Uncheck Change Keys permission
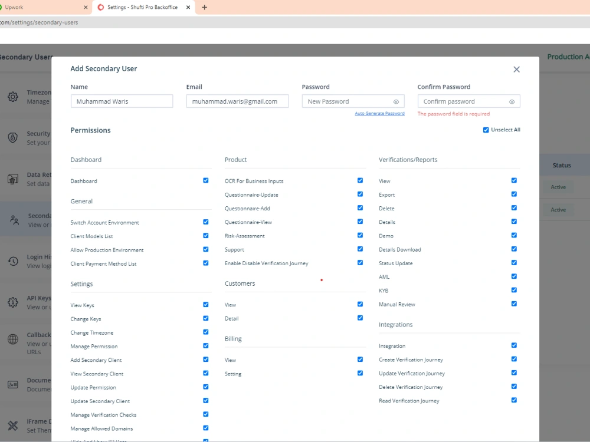The height and width of the screenshot is (442, 590). [x=206, y=318]
